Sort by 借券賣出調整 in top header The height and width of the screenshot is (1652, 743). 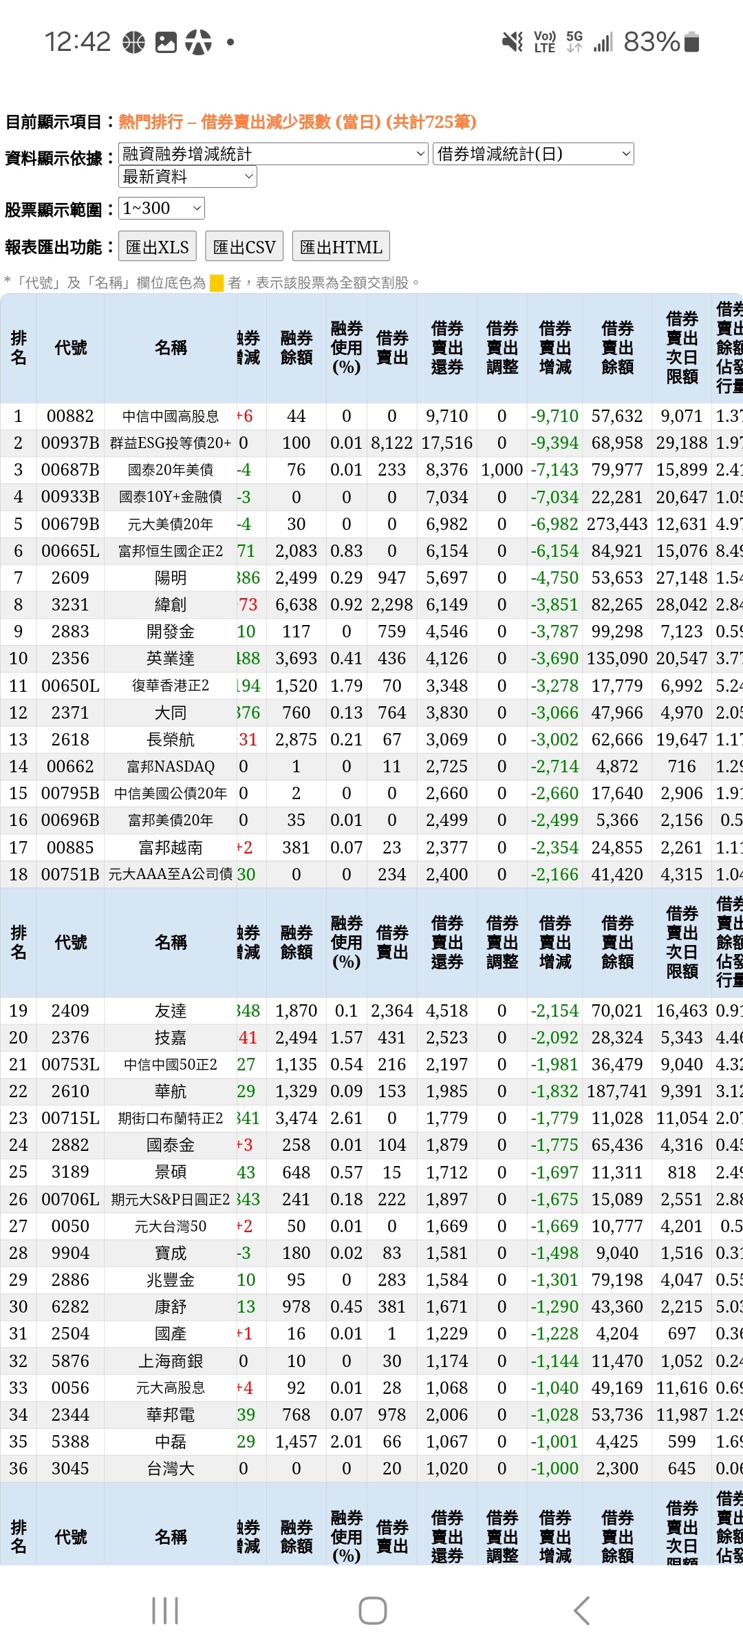[502, 348]
